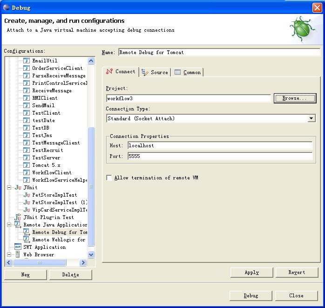The width and height of the screenshot is (325, 308).
Task: Select TestMessageClient in configurations
Action: click(56, 143)
